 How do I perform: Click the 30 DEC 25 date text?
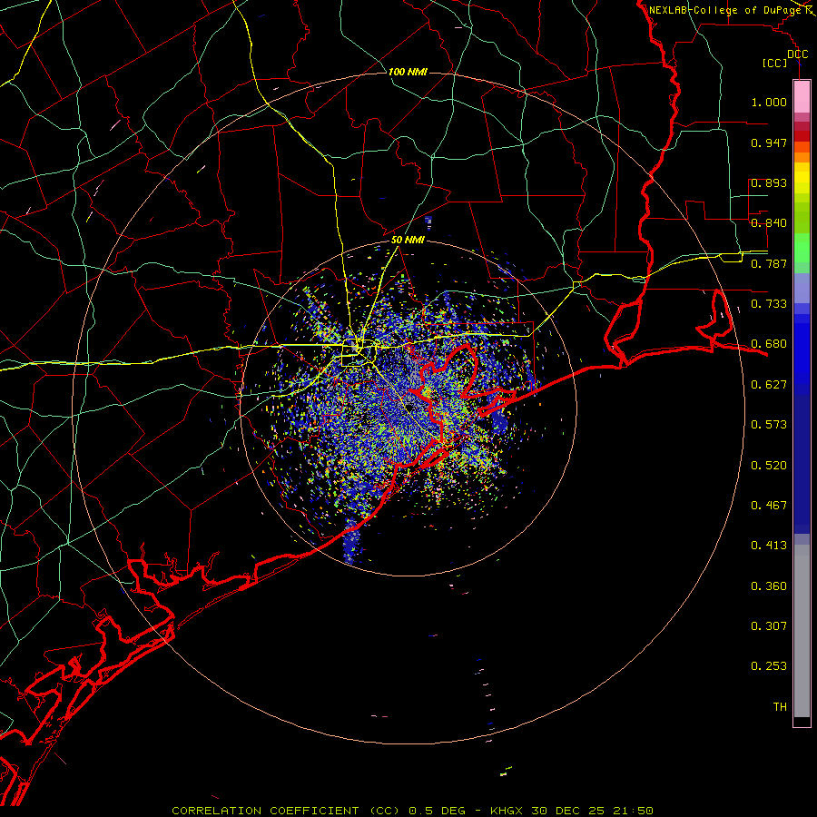[x=567, y=811]
